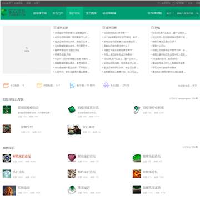Image resolution: width=200 pixels, height=200 pixels.
Task: Open the 宝石门户 nav item
Action: 58,13
